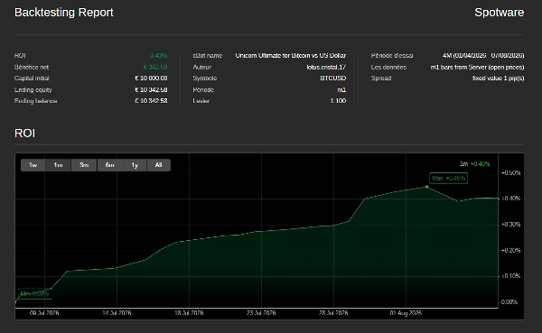Click the € 10 000.00 capital value

tap(151, 79)
